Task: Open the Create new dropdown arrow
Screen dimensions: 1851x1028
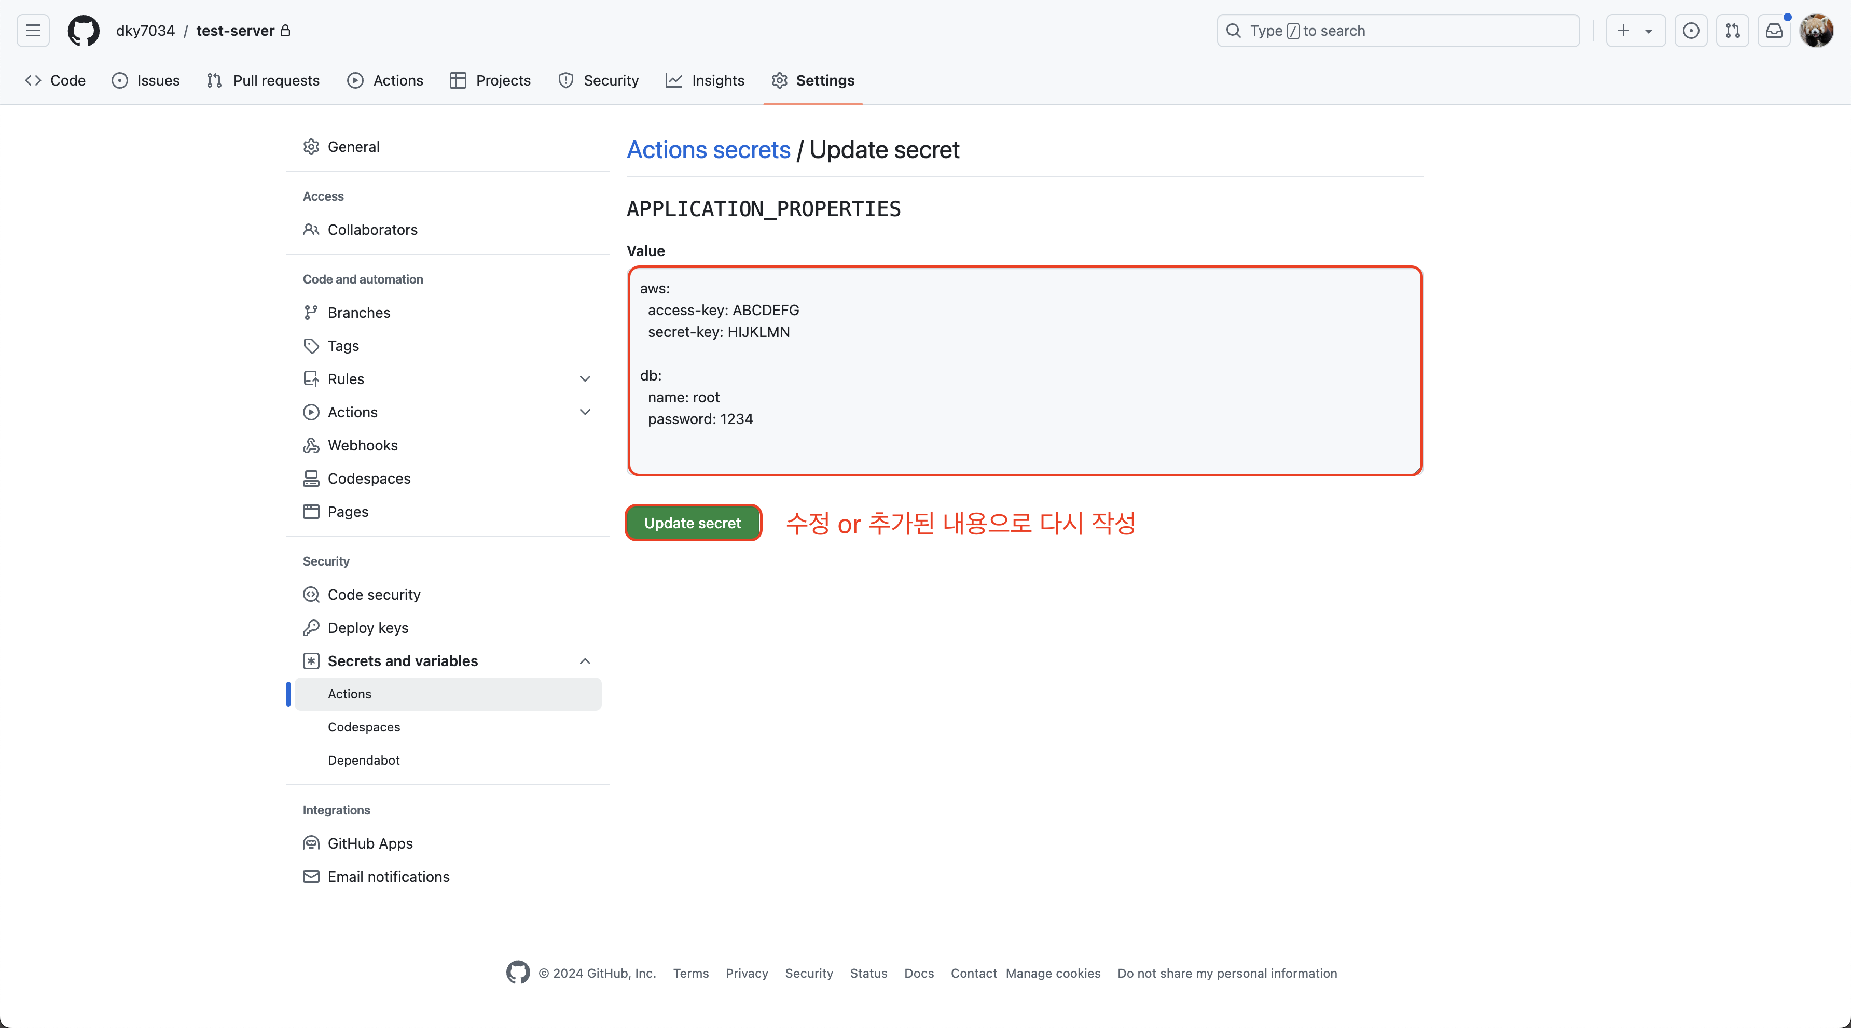Action: click(x=1648, y=31)
